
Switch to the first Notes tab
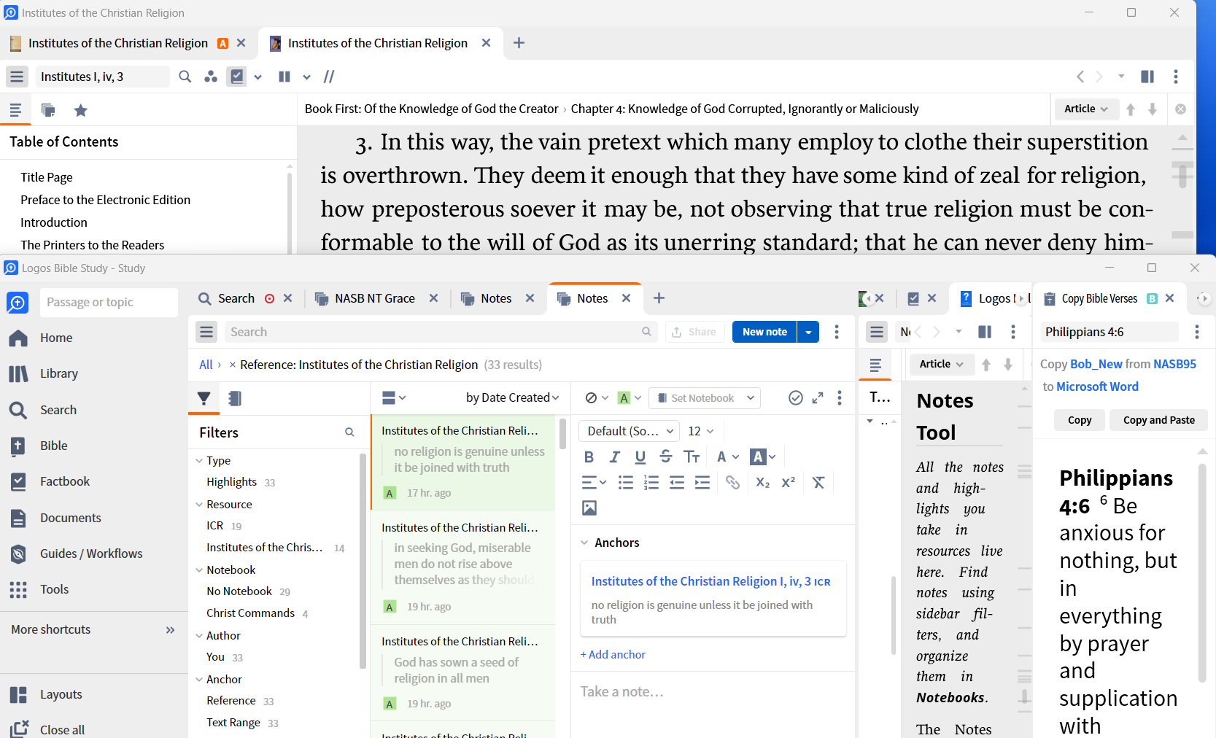[x=496, y=298]
